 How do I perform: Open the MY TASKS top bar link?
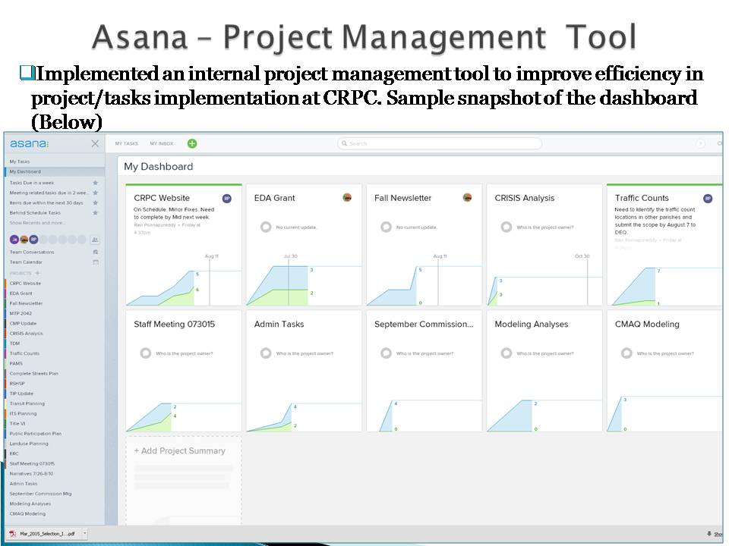pyautogui.click(x=127, y=143)
